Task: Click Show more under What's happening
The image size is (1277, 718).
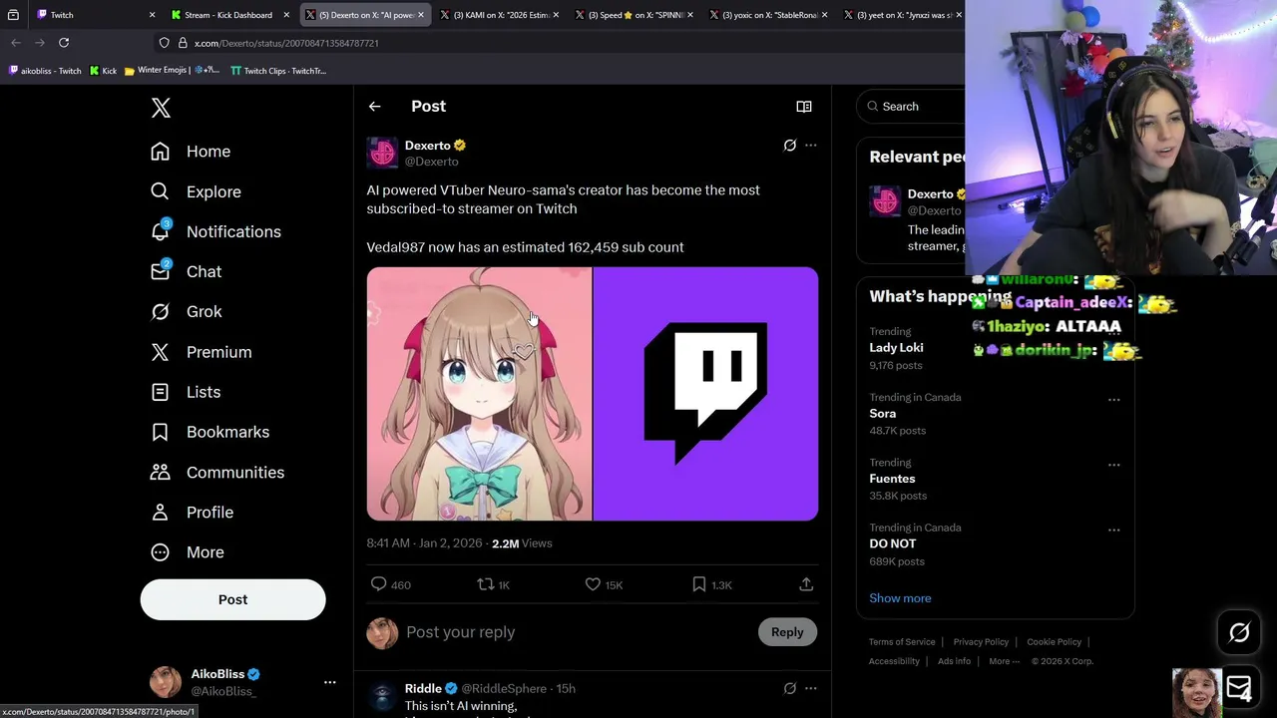Action: [900, 598]
